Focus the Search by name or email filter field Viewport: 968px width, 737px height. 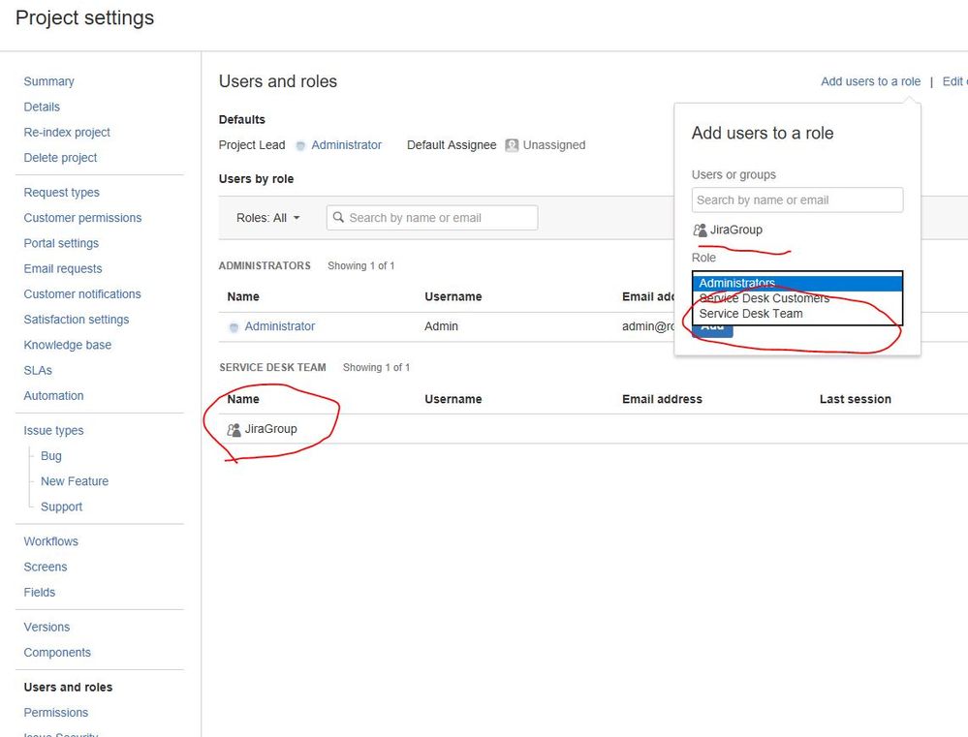point(432,218)
